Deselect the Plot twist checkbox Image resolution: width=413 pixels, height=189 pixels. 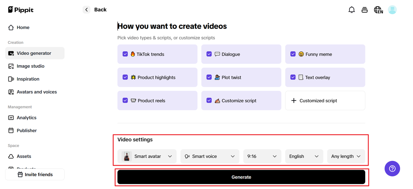209,77
